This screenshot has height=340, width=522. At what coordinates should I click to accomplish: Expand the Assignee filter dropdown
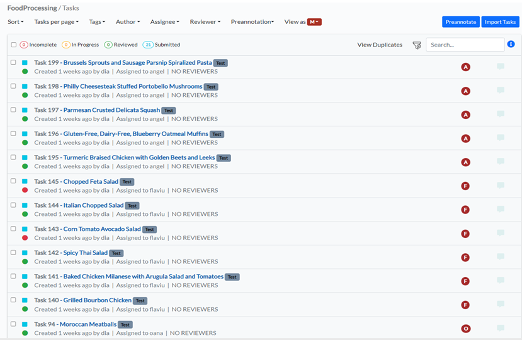[x=165, y=21]
